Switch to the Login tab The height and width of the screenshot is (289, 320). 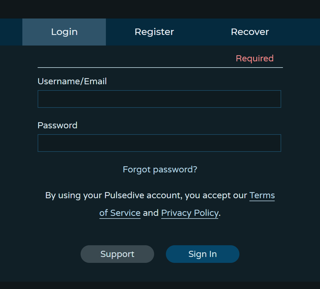(x=64, y=32)
